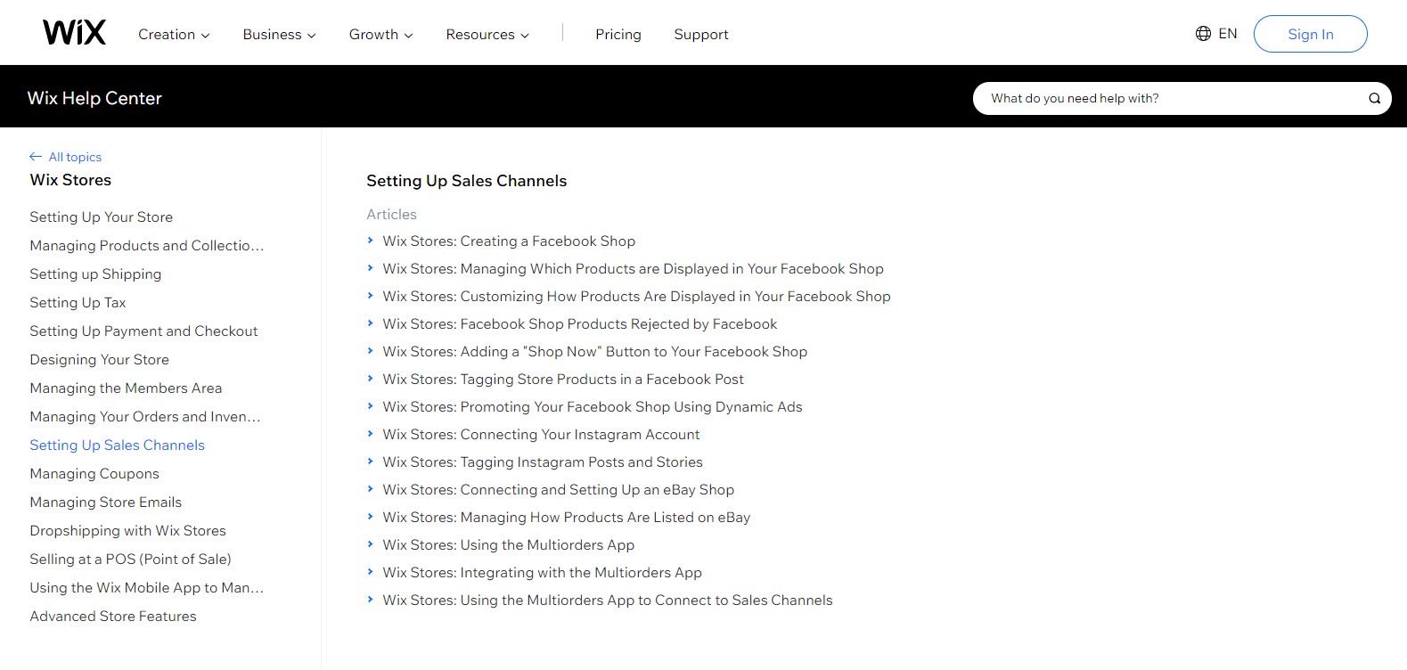The height and width of the screenshot is (670, 1407).
Task: Go to the Pricing page
Action: point(618,35)
